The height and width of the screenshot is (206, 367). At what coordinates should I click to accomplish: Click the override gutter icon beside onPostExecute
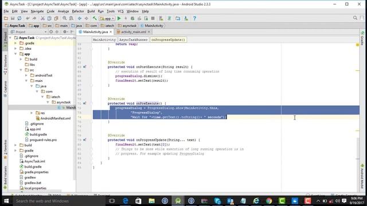click(84, 67)
